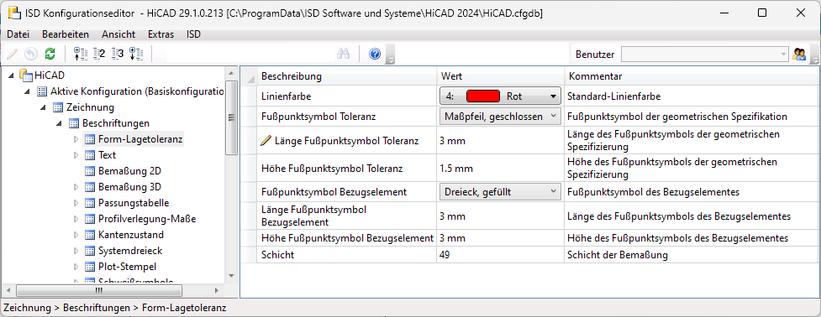821x317 pixels.
Task: Expand the Form-Lagetoleranz tree node
Action: (x=76, y=139)
